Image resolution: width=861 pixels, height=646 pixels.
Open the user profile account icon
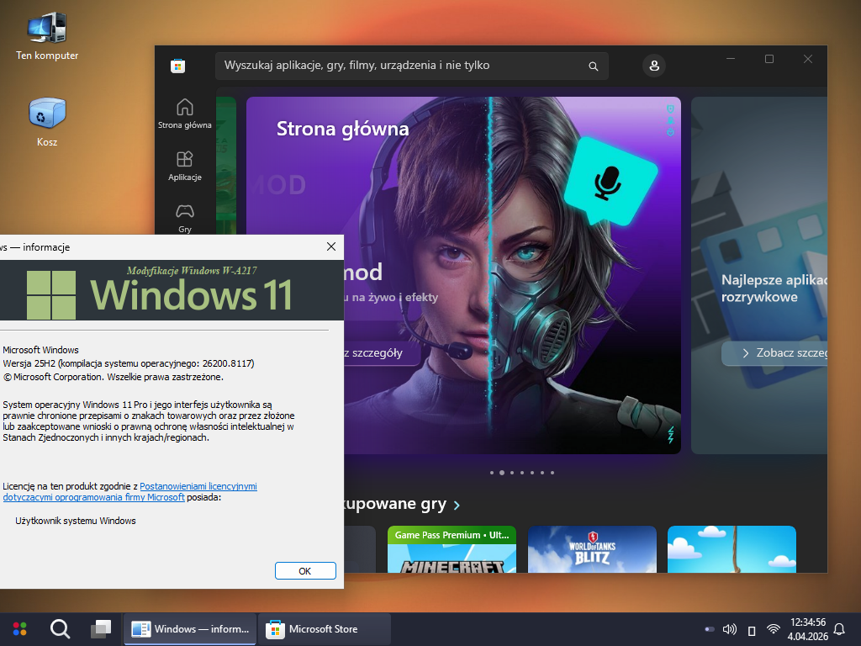tap(653, 66)
